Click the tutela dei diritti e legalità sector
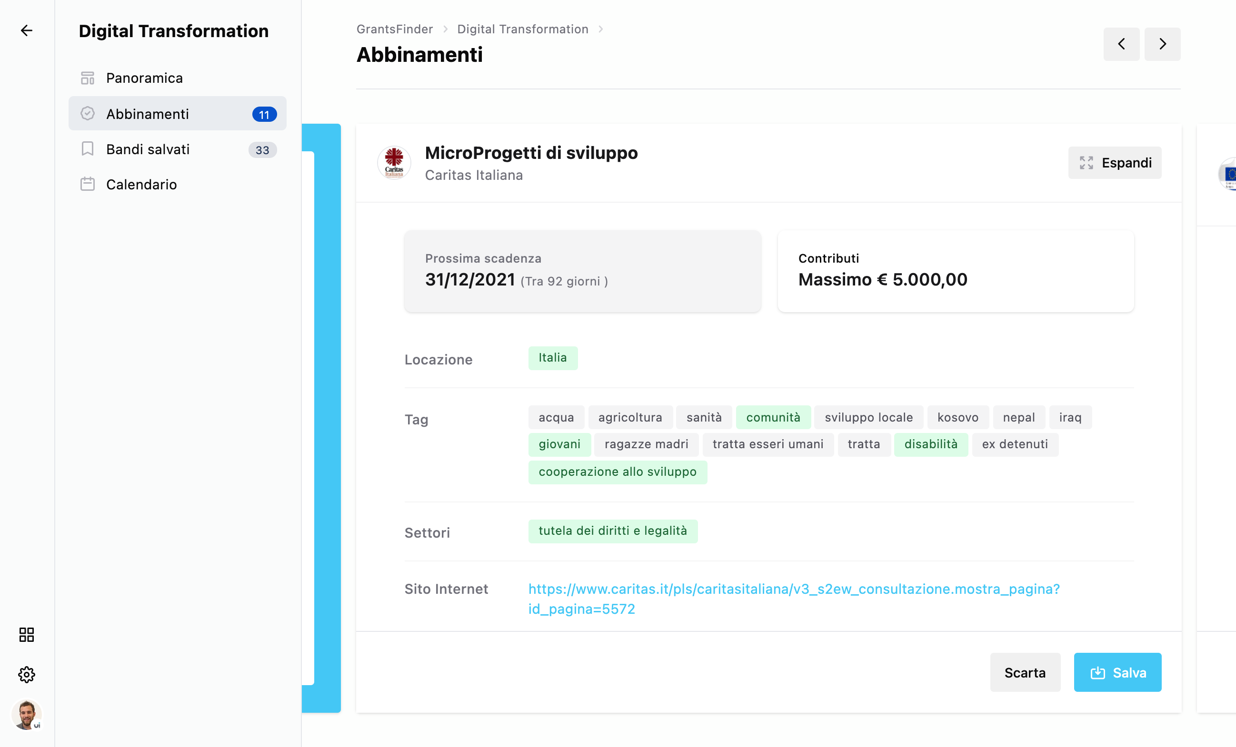Image resolution: width=1236 pixels, height=747 pixels. click(x=613, y=531)
